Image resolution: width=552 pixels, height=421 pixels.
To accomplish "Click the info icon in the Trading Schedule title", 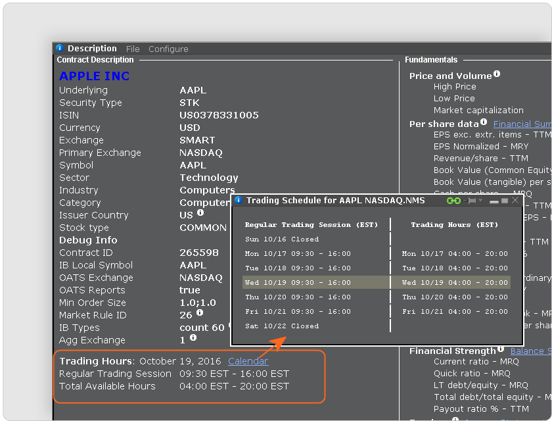I will (239, 200).
